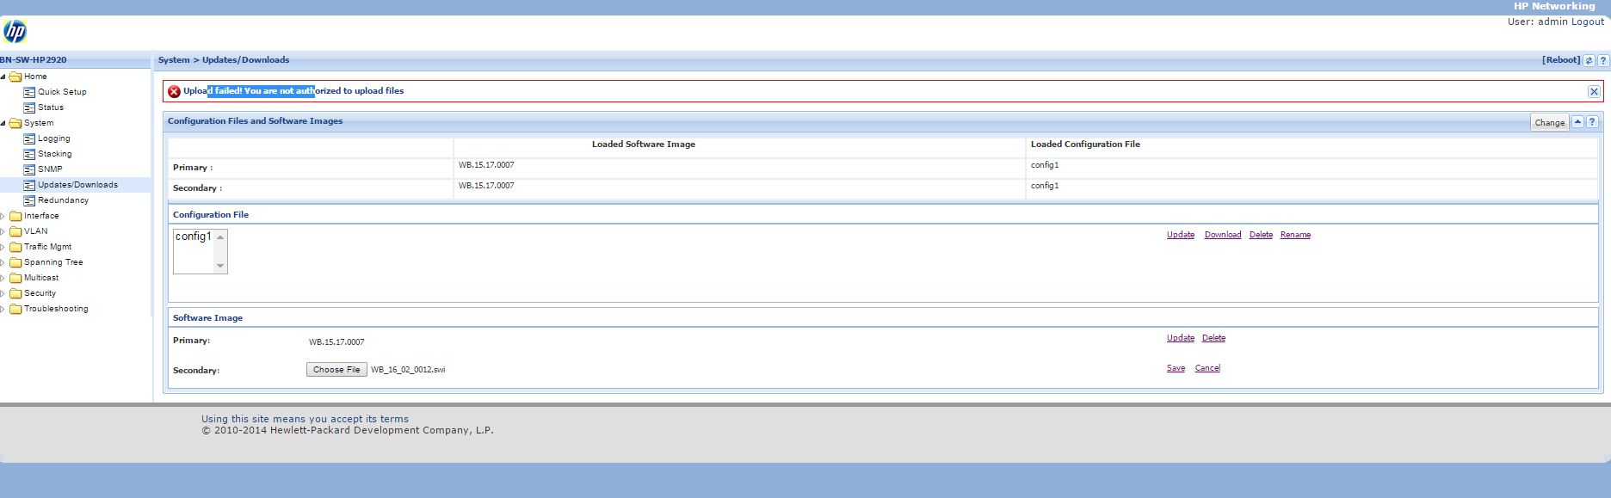1611x498 pixels.
Task: Click the chosen file name WB_16_02_0012.swi
Action: pos(408,370)
